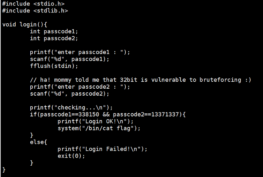
Task: Click the #include <stdio.h> line
Action: pos(33,4)
